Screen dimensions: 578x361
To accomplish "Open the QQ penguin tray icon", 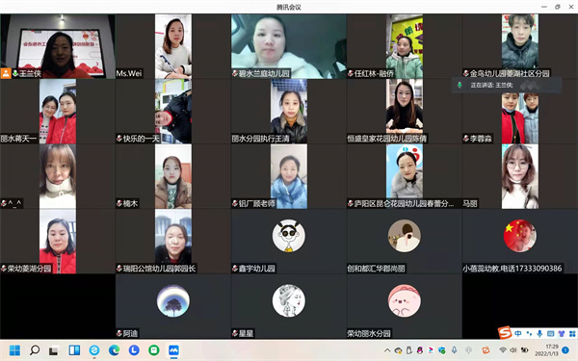I will pyautogui.click(x=419, y=350).
